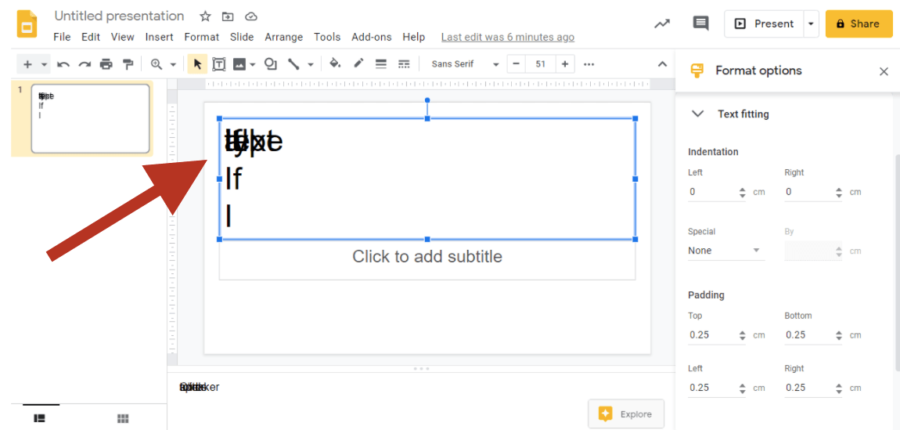Click the Indentation Left value field

[713, 192]
